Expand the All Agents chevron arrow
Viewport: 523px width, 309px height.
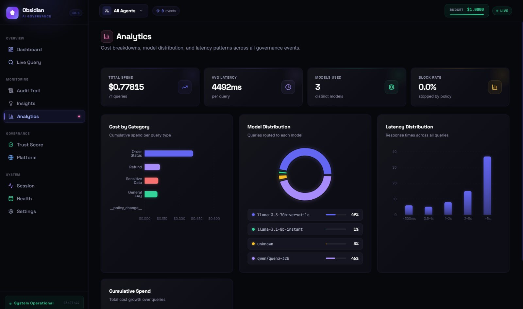click(x=141, y=11)
